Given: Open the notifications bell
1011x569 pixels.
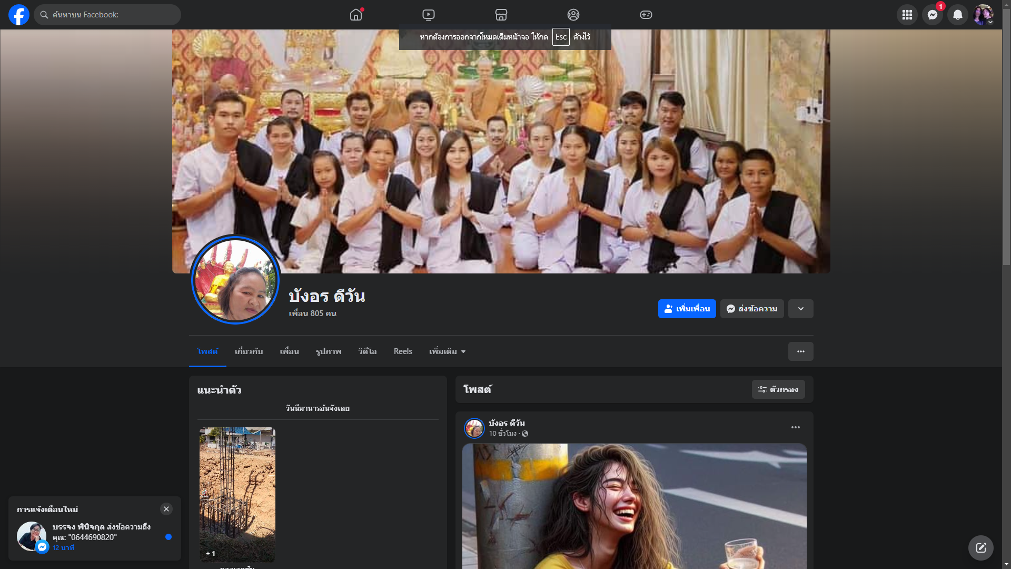Looking at the screenshot, I should (957, 15).
